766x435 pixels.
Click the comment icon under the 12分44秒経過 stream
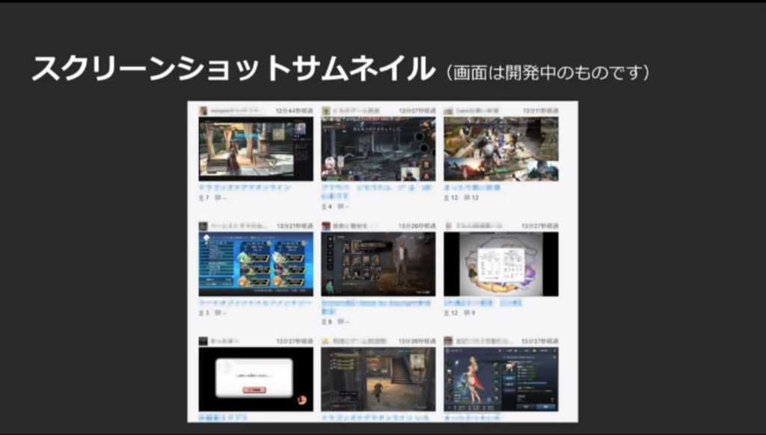click(218, 198)
